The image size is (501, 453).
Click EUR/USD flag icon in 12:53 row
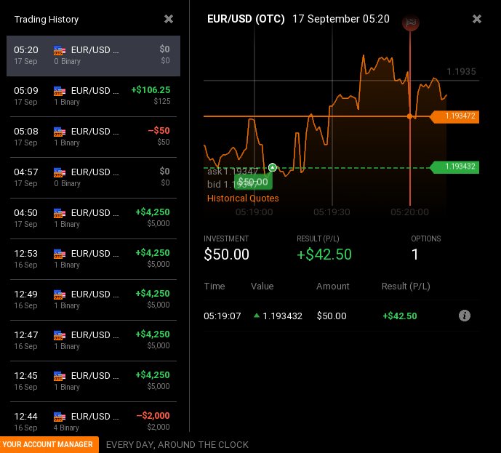pyautogui.click(x=60, y=254)
